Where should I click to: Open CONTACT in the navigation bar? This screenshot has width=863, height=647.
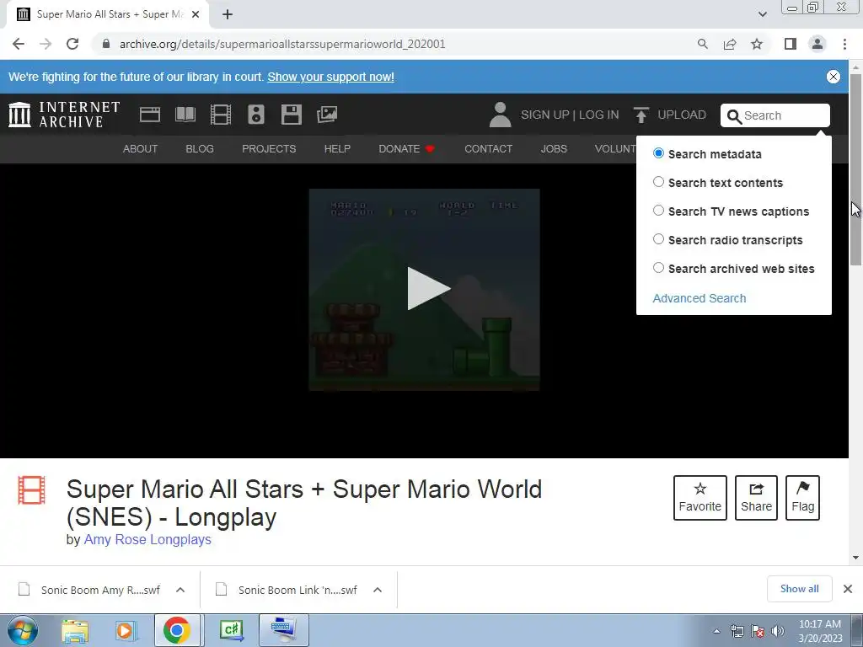[488, 148]
